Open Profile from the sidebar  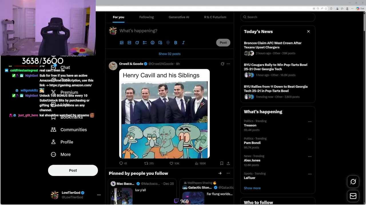tap(62, 142)
